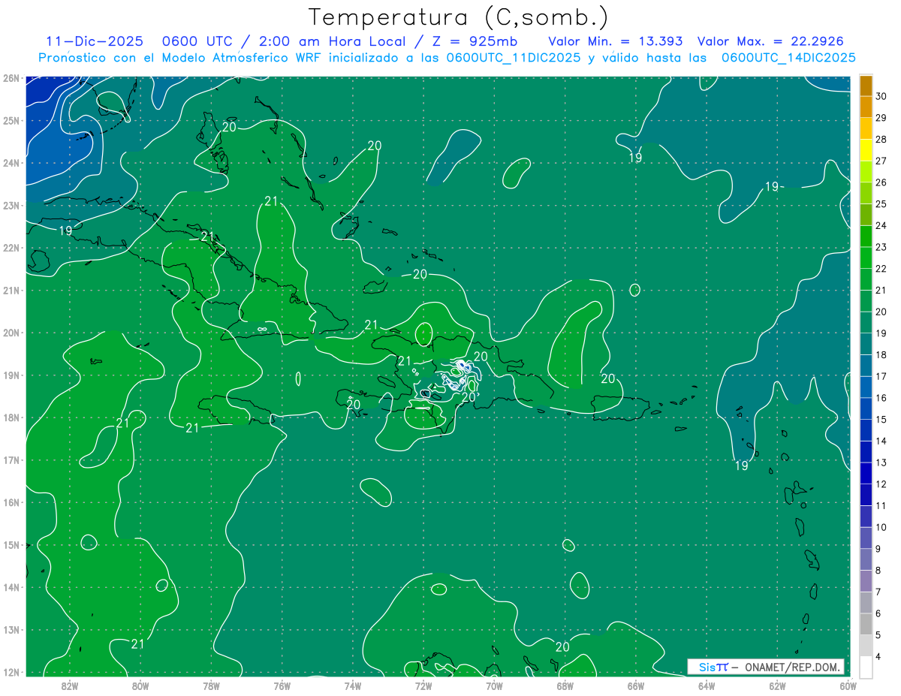Click 'Valor Min. = 13.393' readout

[616, 41]
